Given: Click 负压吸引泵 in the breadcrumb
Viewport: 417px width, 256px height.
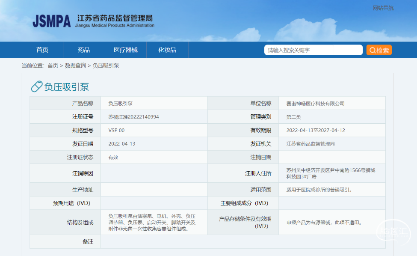Looking at the screenshot, I should tap(106, 65).
